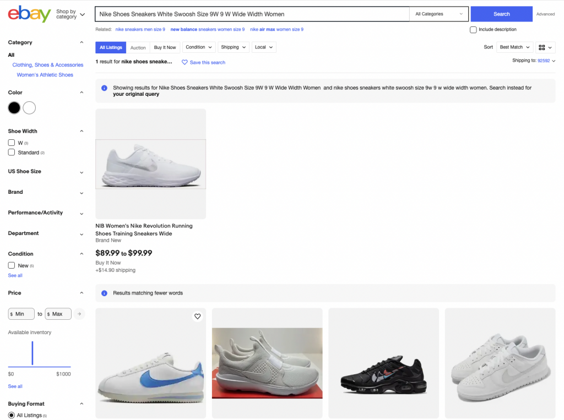The height and width of the screenshot is (420, 564).
Task: Check the W shoe width box
Action: coord(12,143)
